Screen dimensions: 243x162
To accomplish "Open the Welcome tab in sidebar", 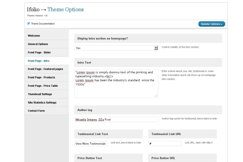I will click(x=34, y=36).
